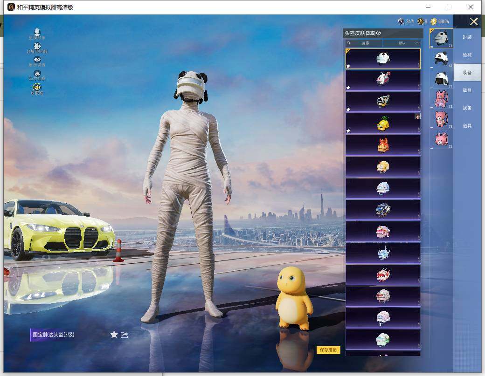Viewport: 485px width, 376px height.
Task: Select the red-orange flame helmet skin
Action: [x=383, y=145]
